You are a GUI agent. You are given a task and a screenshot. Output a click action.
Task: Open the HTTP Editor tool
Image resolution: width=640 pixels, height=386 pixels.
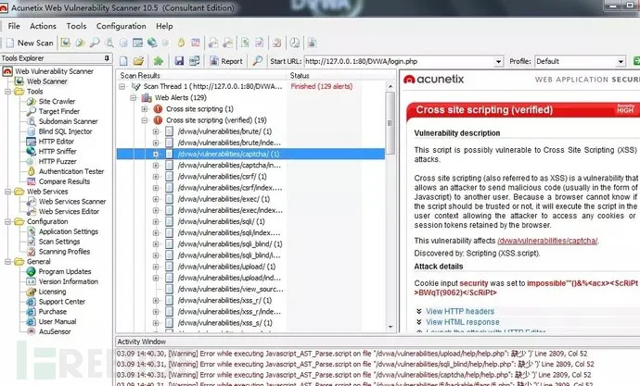tap(56, 142)
